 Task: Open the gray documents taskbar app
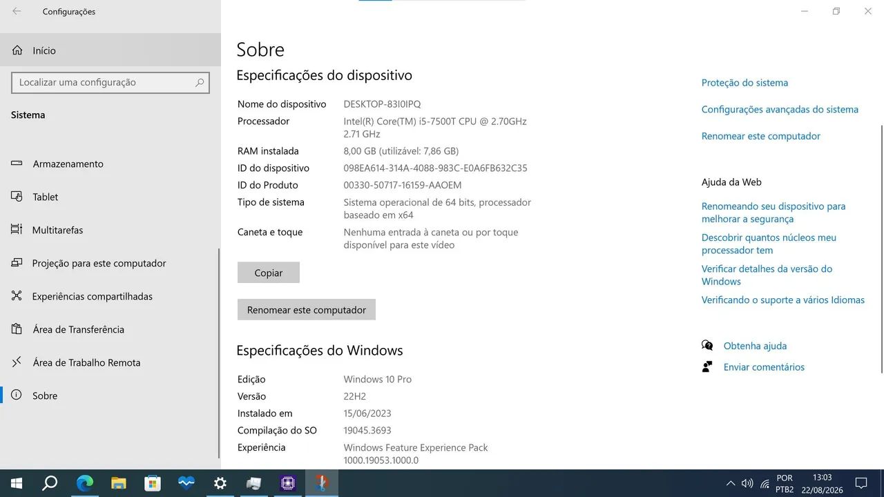[x=253, y=483]
